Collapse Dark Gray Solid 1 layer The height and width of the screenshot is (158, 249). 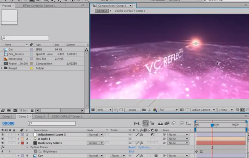(19, 143)
